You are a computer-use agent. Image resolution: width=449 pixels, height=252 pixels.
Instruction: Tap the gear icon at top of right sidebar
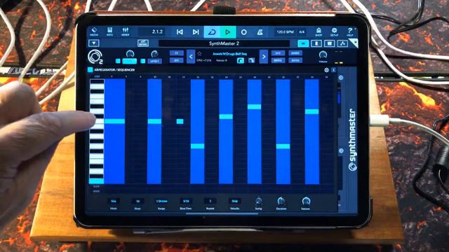tap(341, 78)
